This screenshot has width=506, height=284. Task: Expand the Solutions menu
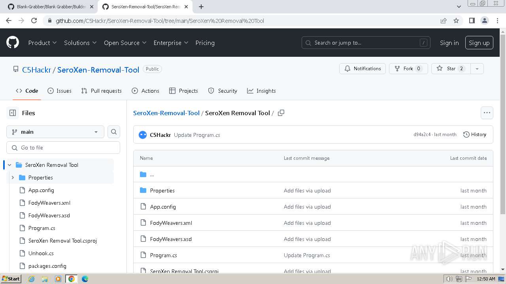click(80, 43)
